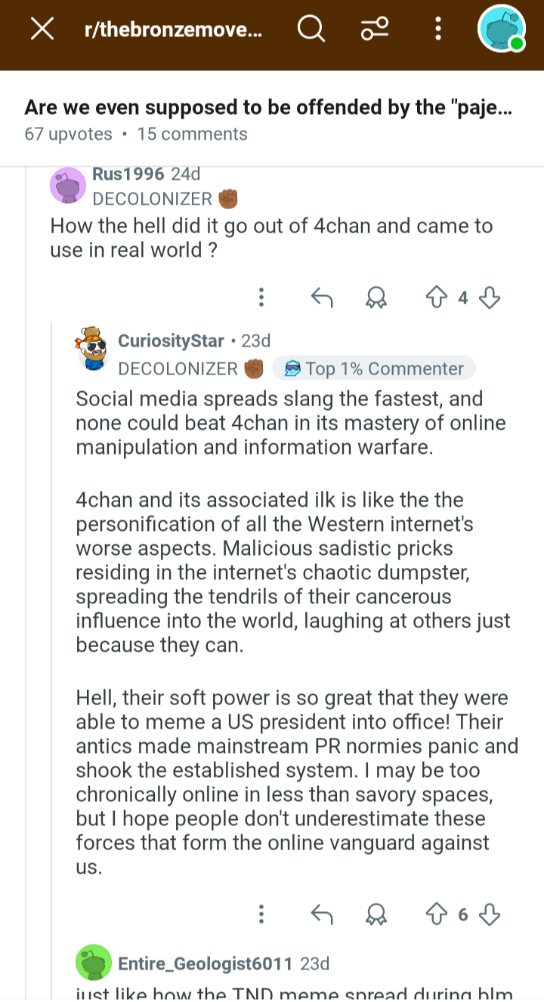Give an award to Rus1996's comment

376,298
